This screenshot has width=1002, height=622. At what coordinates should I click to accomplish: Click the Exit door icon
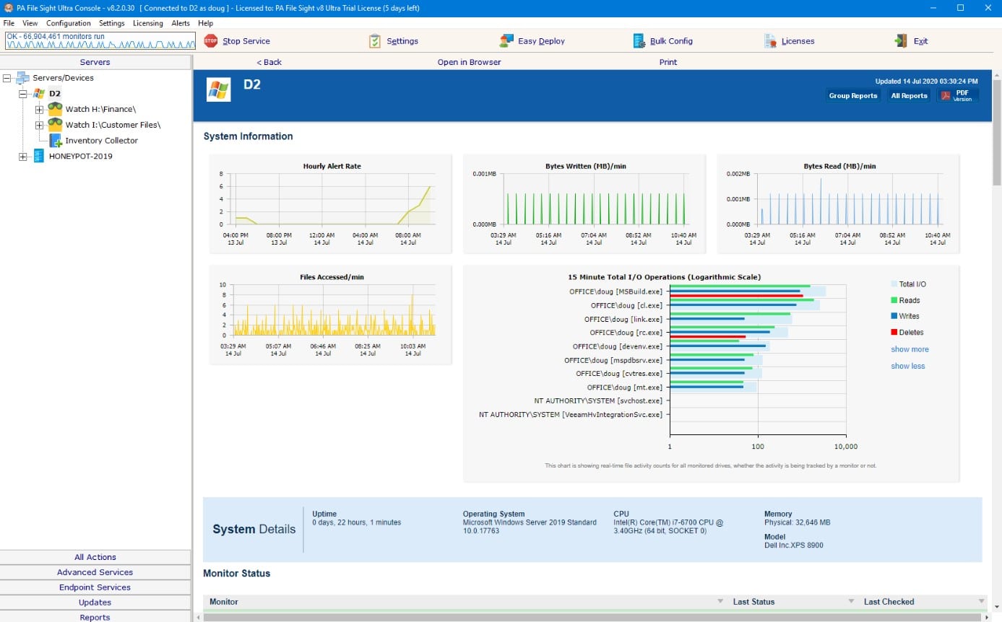click(901, 41)
